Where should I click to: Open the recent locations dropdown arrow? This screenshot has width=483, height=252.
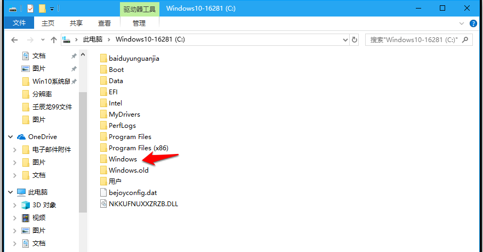[43, 40]
